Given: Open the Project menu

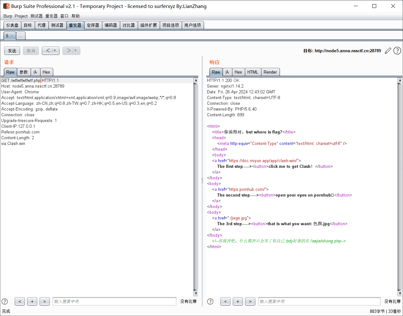Looking at the screenshot, I should [21, 16].
